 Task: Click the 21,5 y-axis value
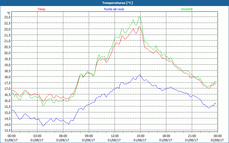(8, 35)
